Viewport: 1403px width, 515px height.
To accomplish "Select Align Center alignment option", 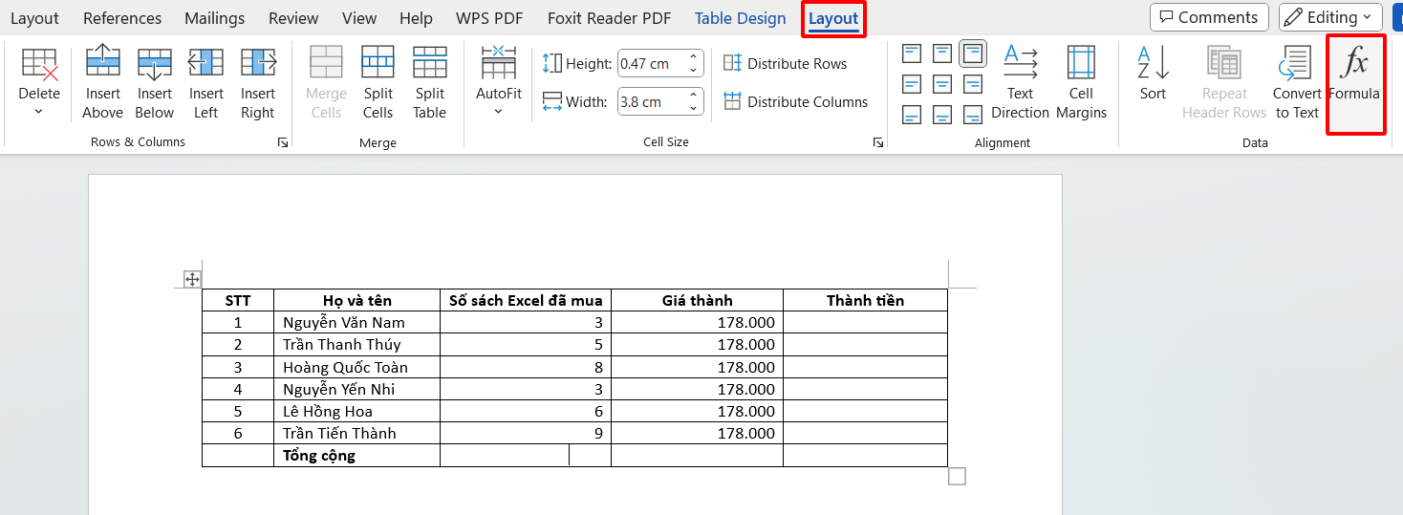I will [942, 84].
